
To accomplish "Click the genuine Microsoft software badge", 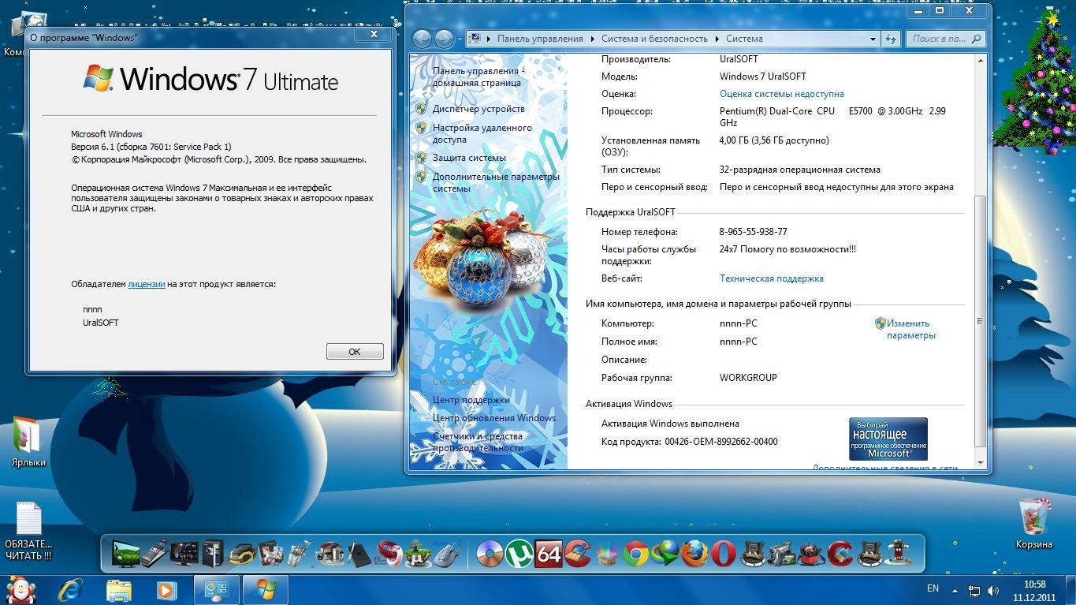I will click(x=888, y=439).
